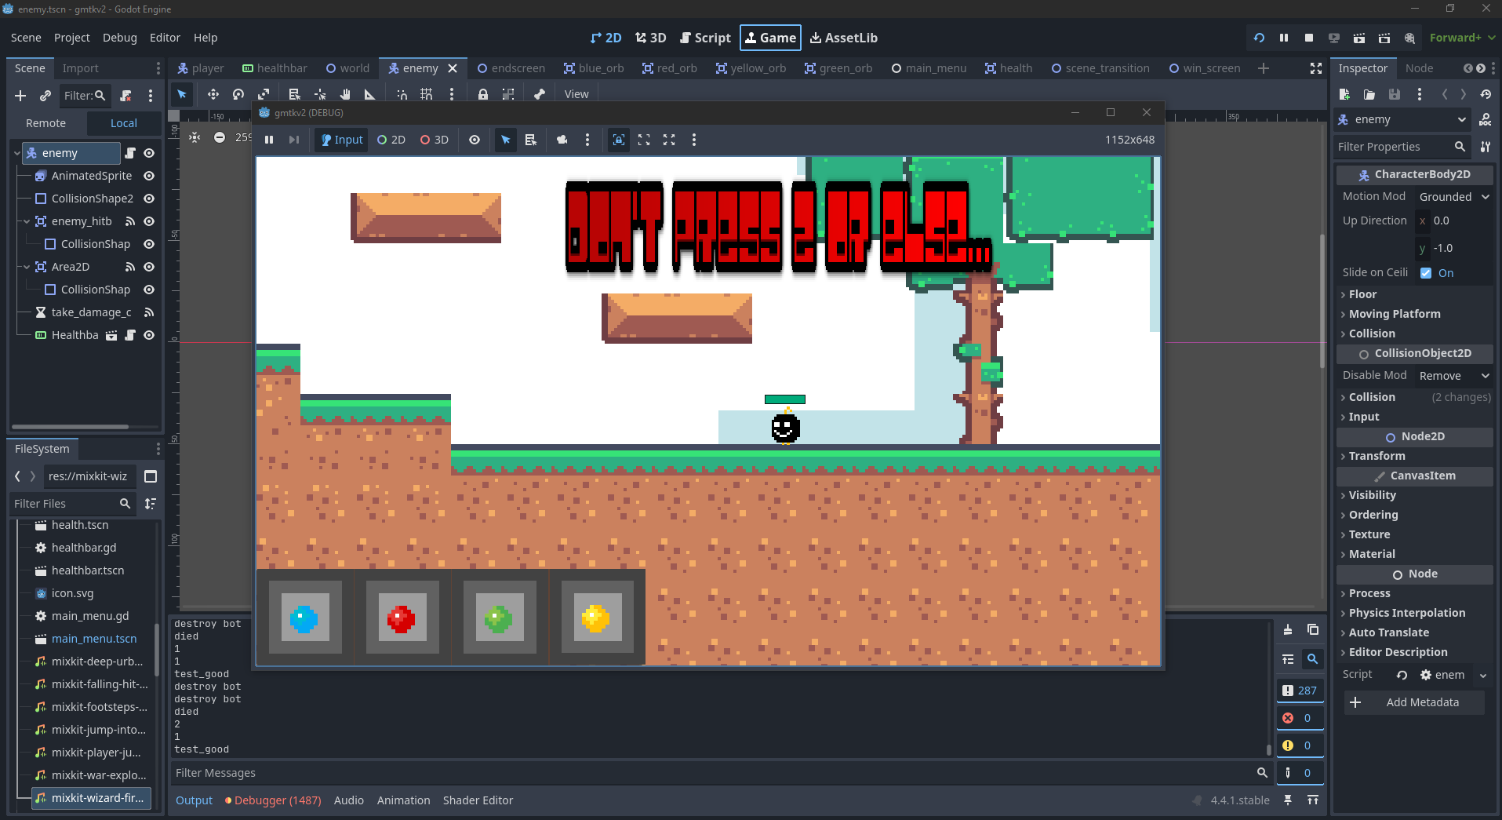Switch scene tree to Remote view

tap(45, 123)
